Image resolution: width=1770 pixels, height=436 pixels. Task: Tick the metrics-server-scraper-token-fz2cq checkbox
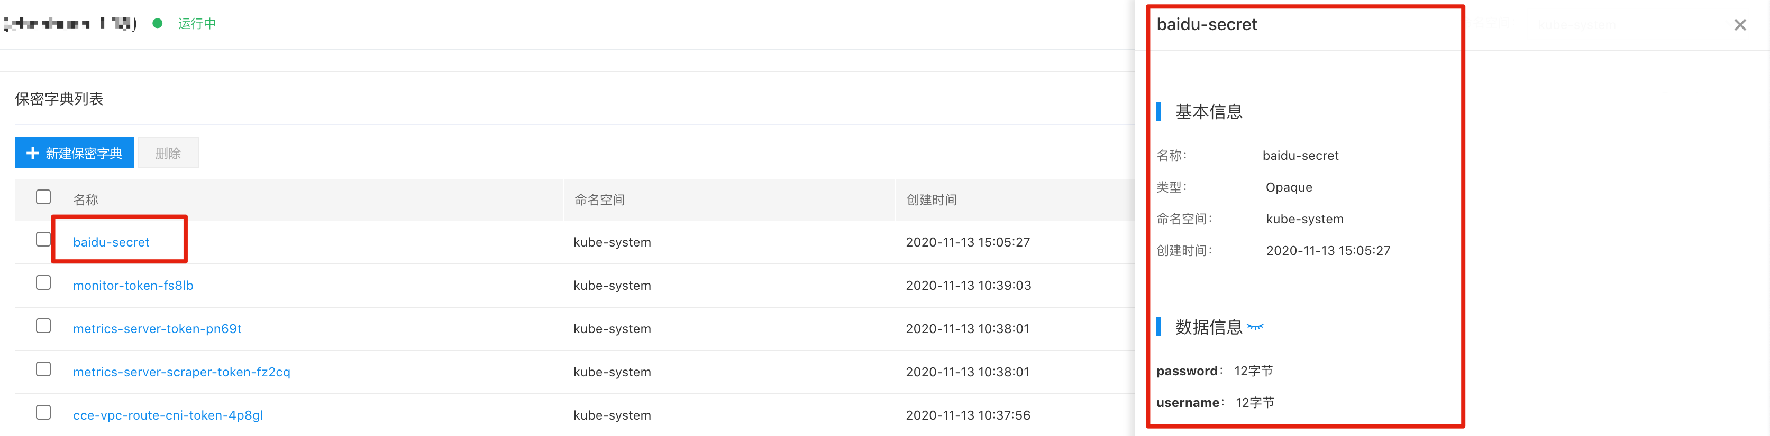click(43, 369)
